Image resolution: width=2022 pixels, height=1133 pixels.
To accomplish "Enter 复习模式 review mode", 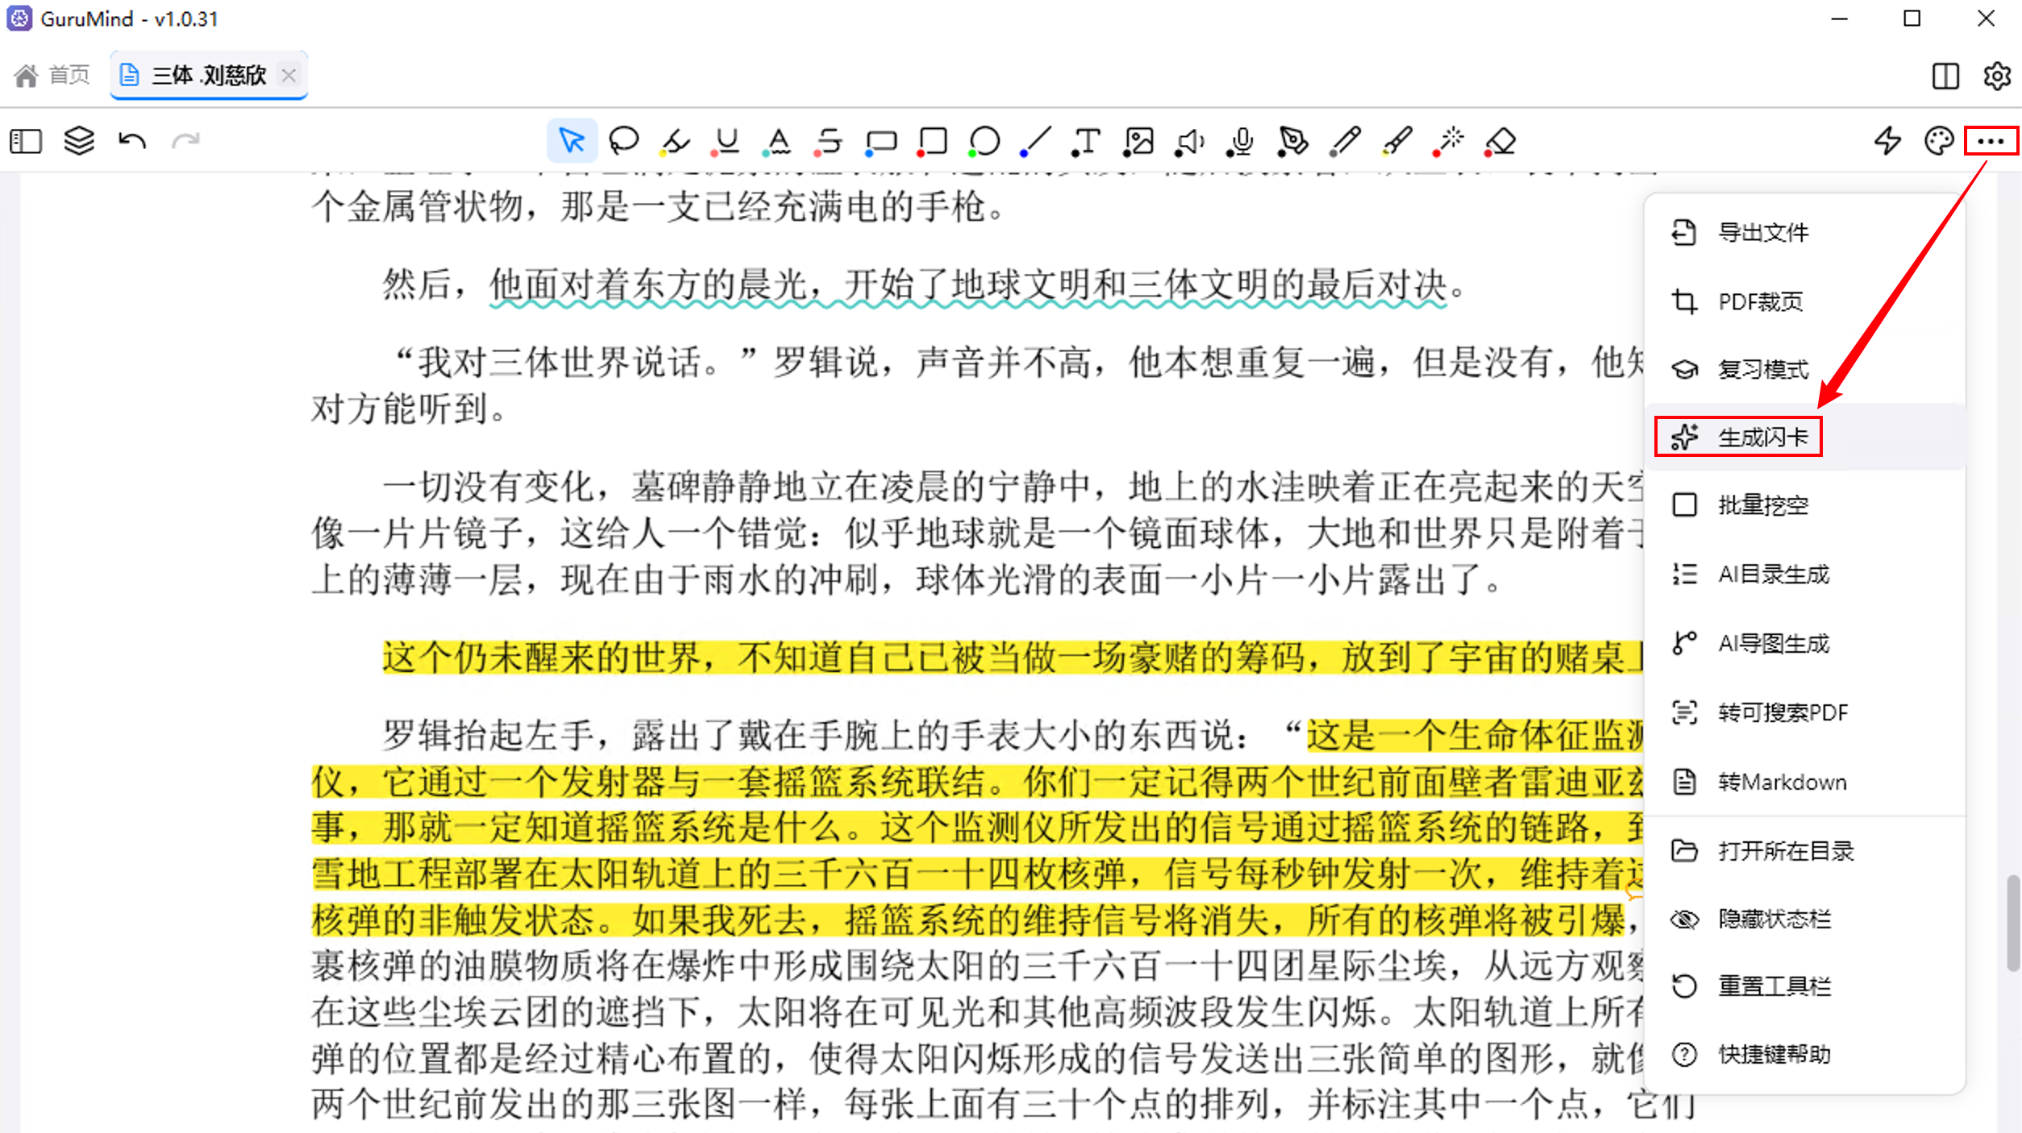I will click(1804, 369).
